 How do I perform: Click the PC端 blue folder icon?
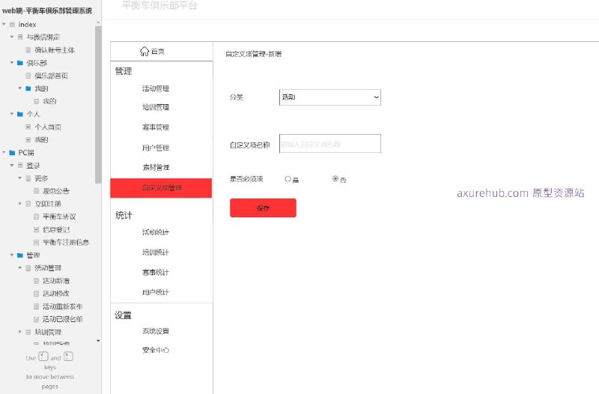pyautogui.click(x=12, y=153)
